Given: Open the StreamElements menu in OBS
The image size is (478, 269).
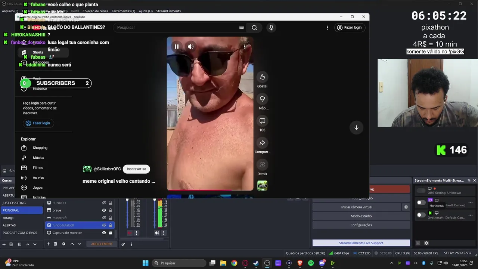Looking at the screenshot, I should [x=168, y=11].
